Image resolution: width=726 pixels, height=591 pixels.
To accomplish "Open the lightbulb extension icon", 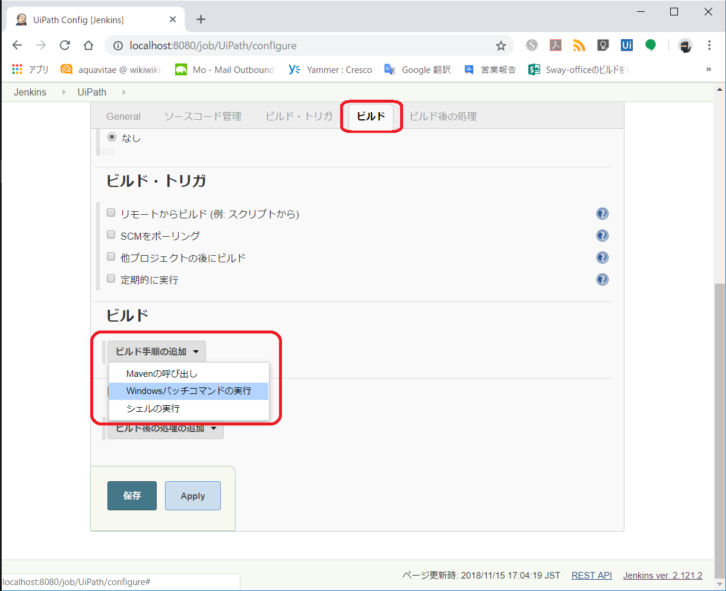I will 603,45.
